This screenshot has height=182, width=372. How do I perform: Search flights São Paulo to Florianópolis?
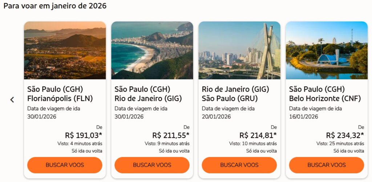tap(65, 165)
